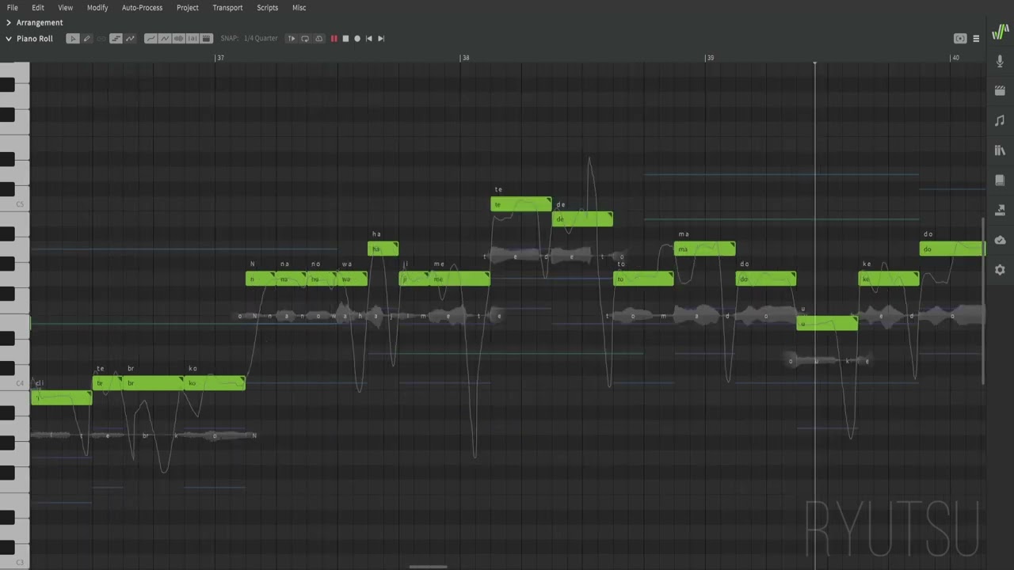Open the Settings gear panel
Viewport: 1014px width, 570px height.
point(1000,270)
